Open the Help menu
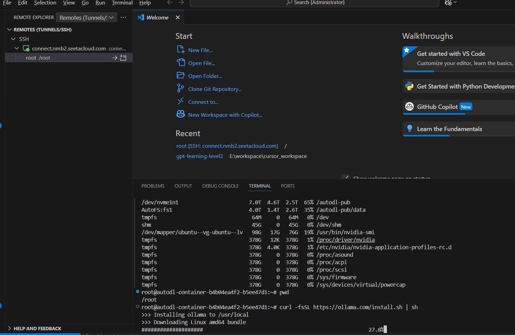515x335 pixels. pyautogui.click(x=145, y=3)
